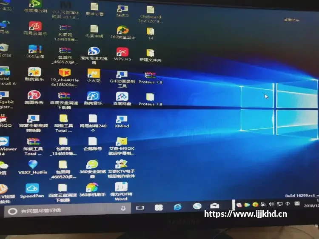Select the 360手机助手 desktop icon

[92, 190]
